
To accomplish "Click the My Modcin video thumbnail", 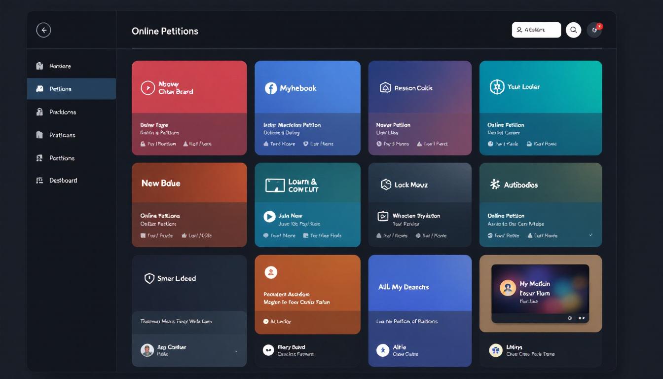I will point(541,293).
